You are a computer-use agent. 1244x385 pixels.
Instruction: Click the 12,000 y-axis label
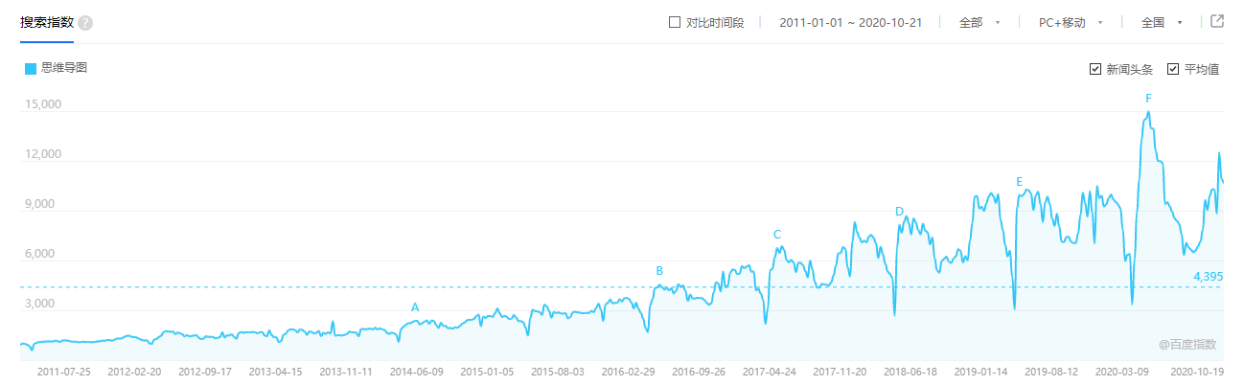tap(41, 154)
